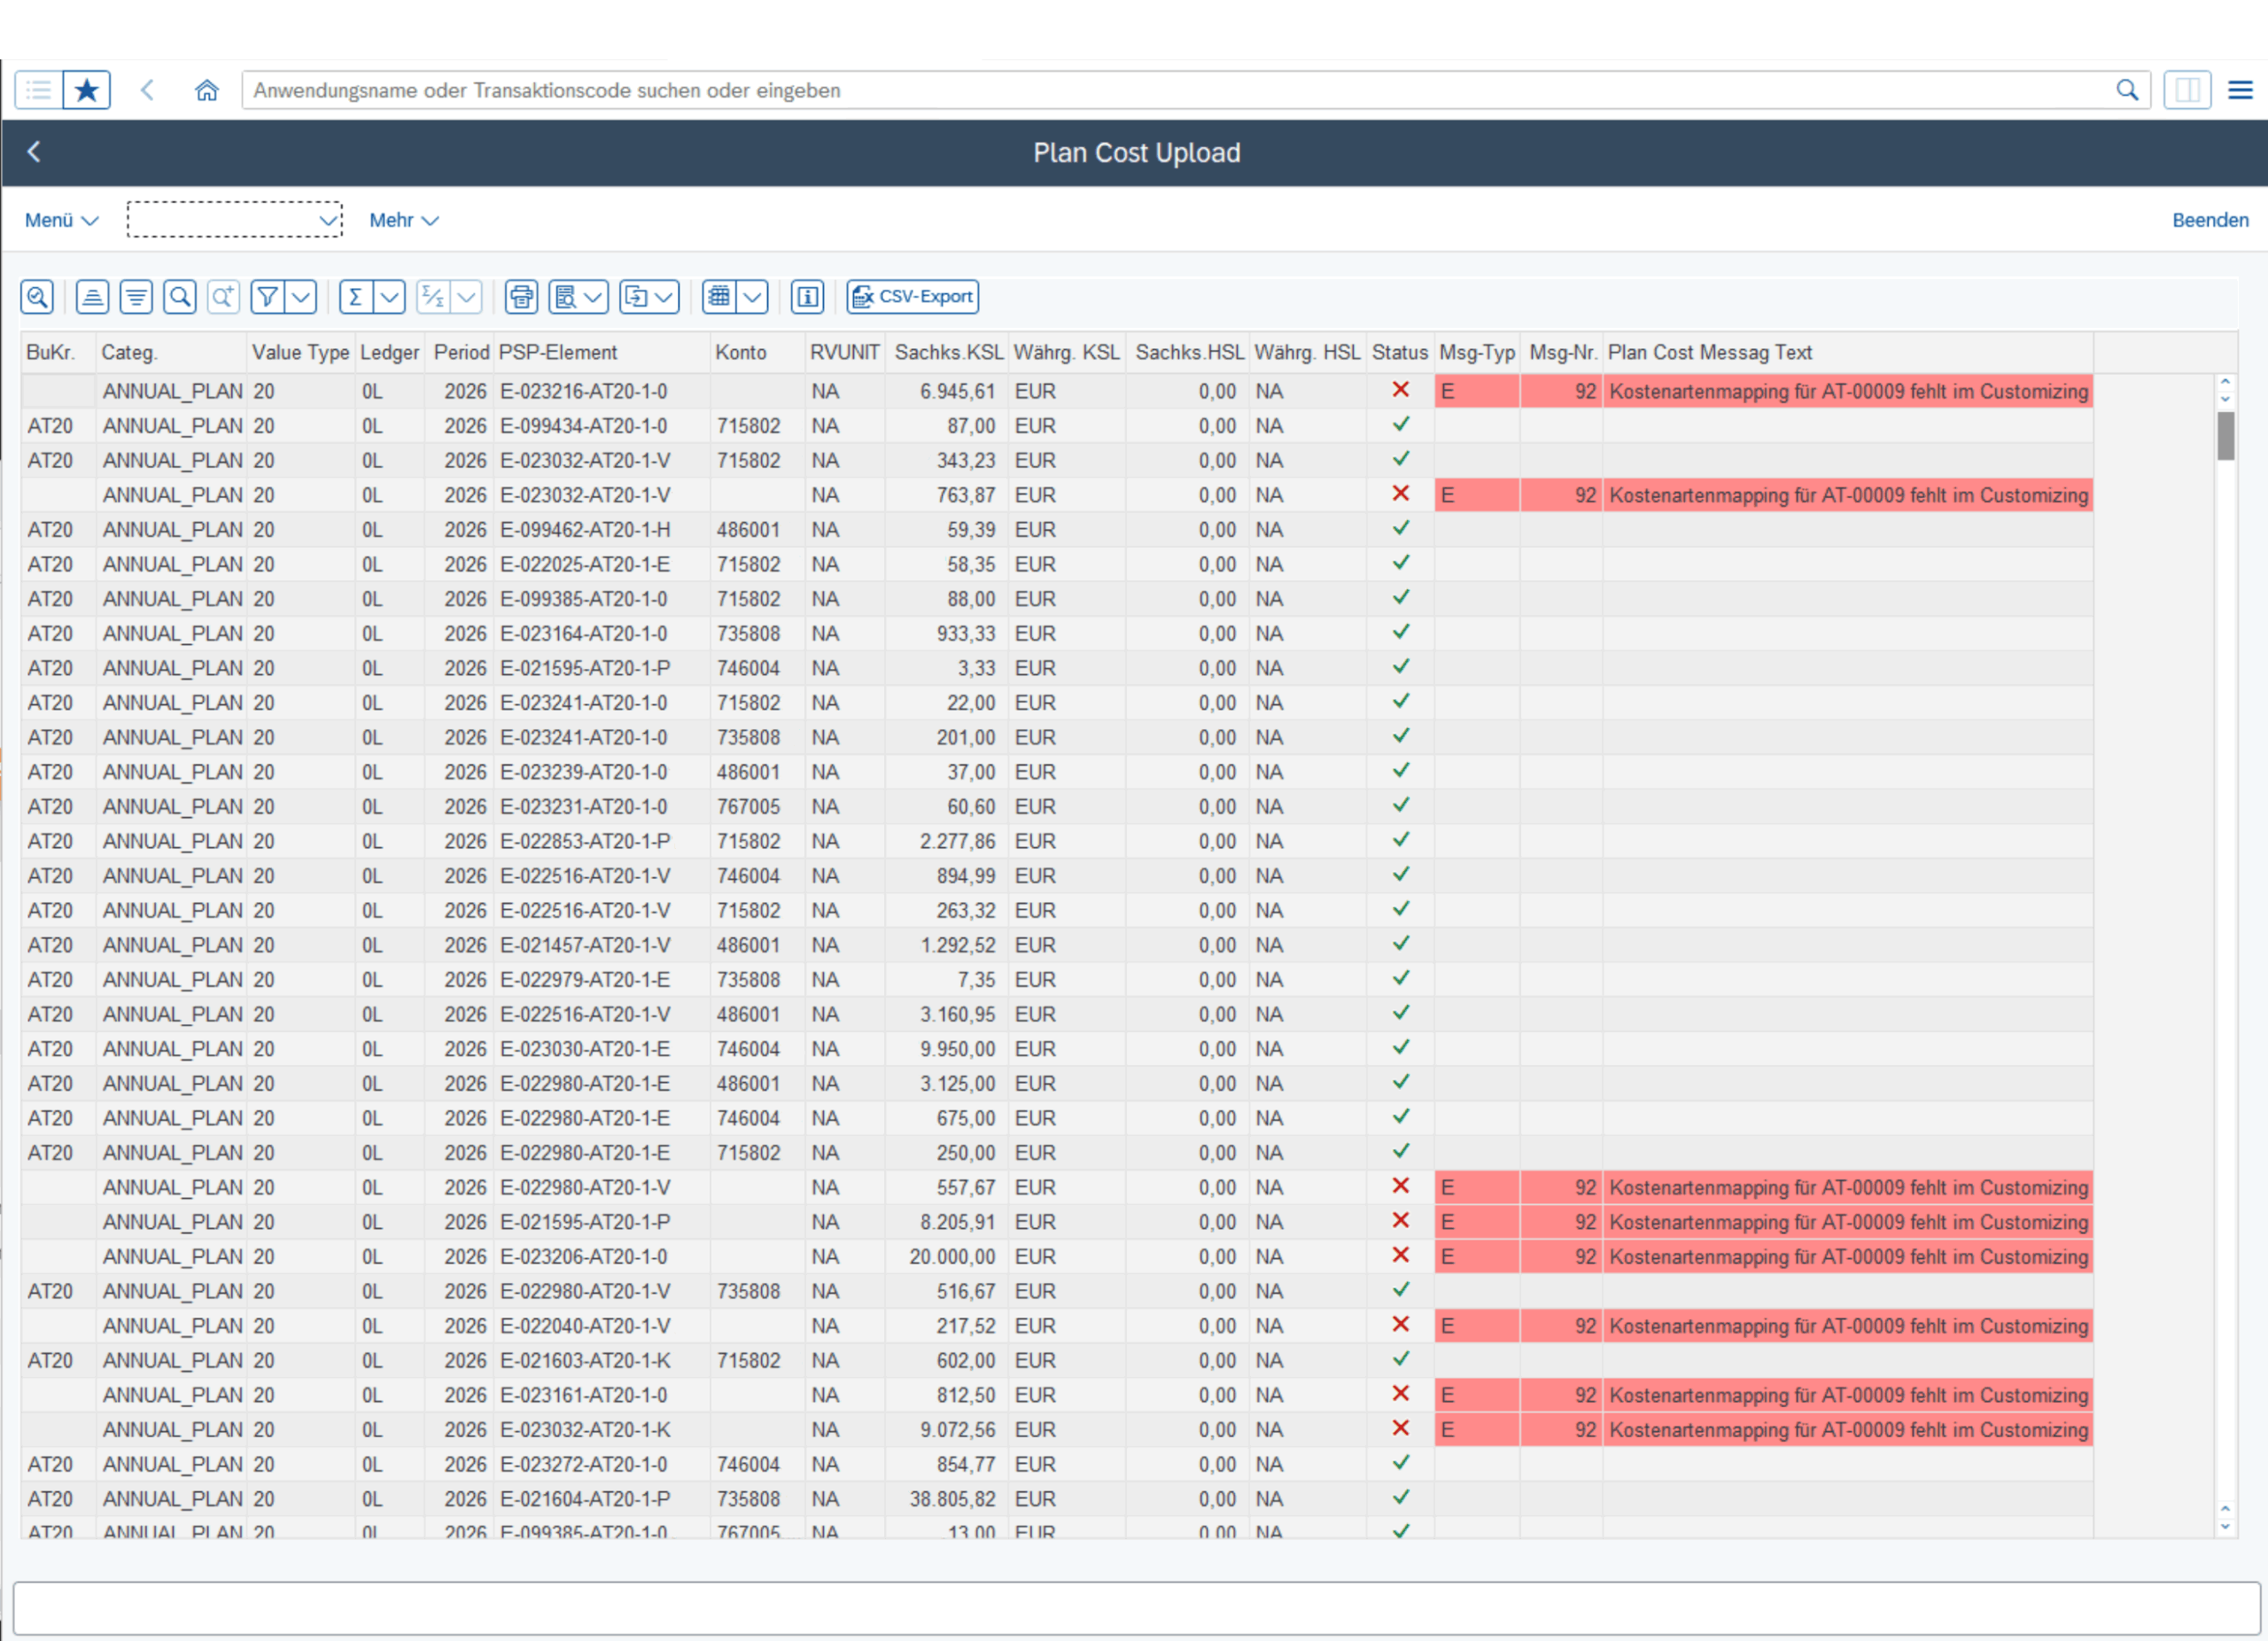This screenshot has width=2268, height=1641.
Task: Open the Find search icon in the toolbar
Action: pos(180,297)
